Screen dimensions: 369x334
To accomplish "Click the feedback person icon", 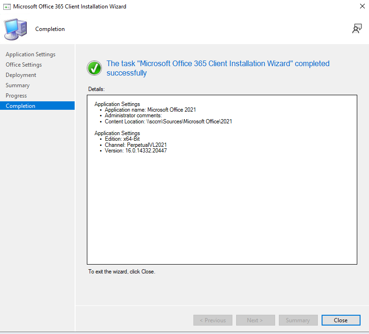I will (357, 29).
